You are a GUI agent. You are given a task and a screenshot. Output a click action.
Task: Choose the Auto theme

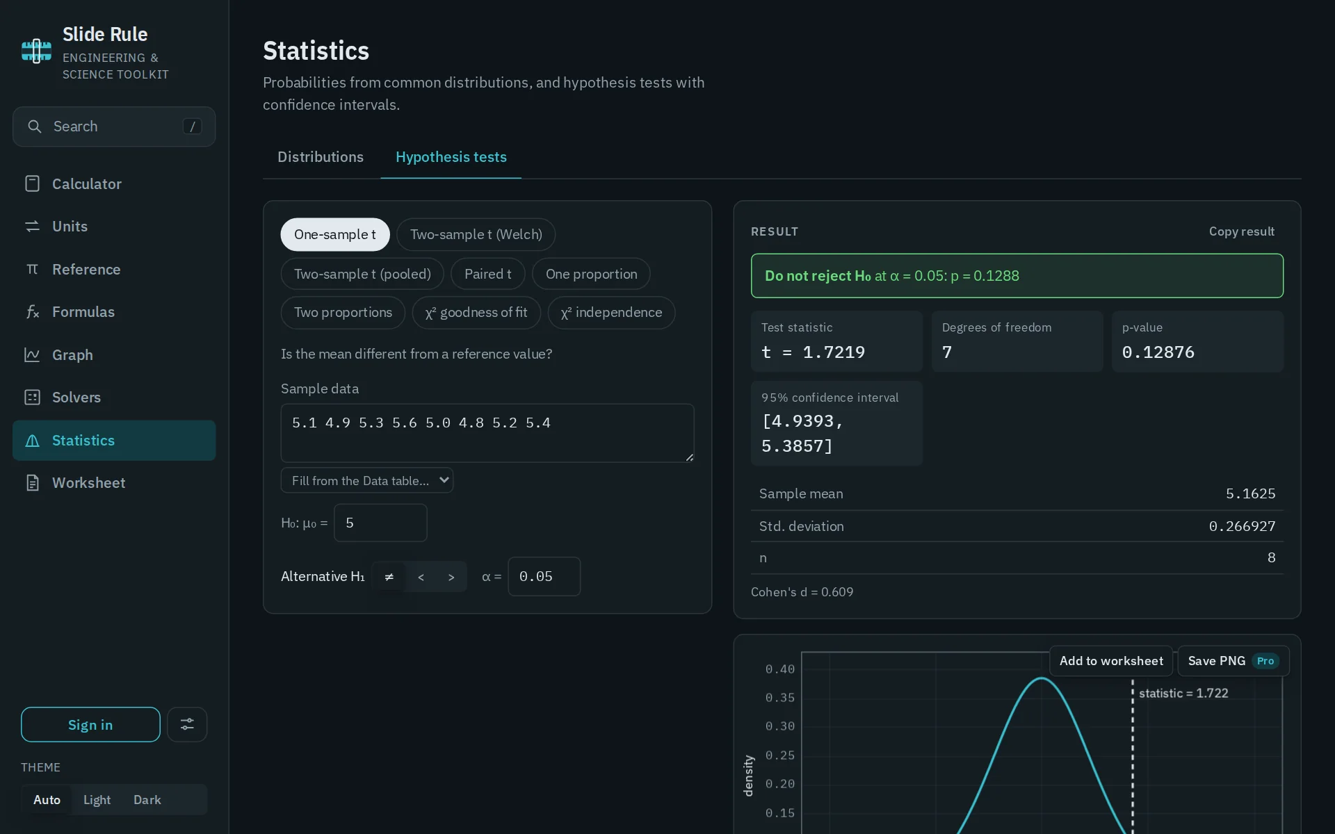point(47,800)
